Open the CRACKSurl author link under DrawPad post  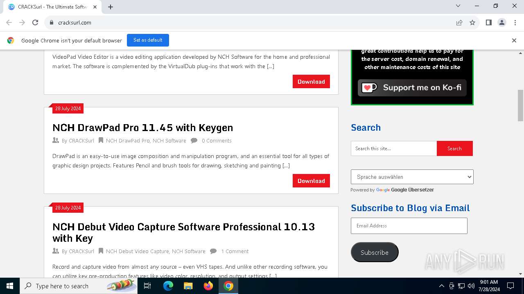[x=81, y=140]
